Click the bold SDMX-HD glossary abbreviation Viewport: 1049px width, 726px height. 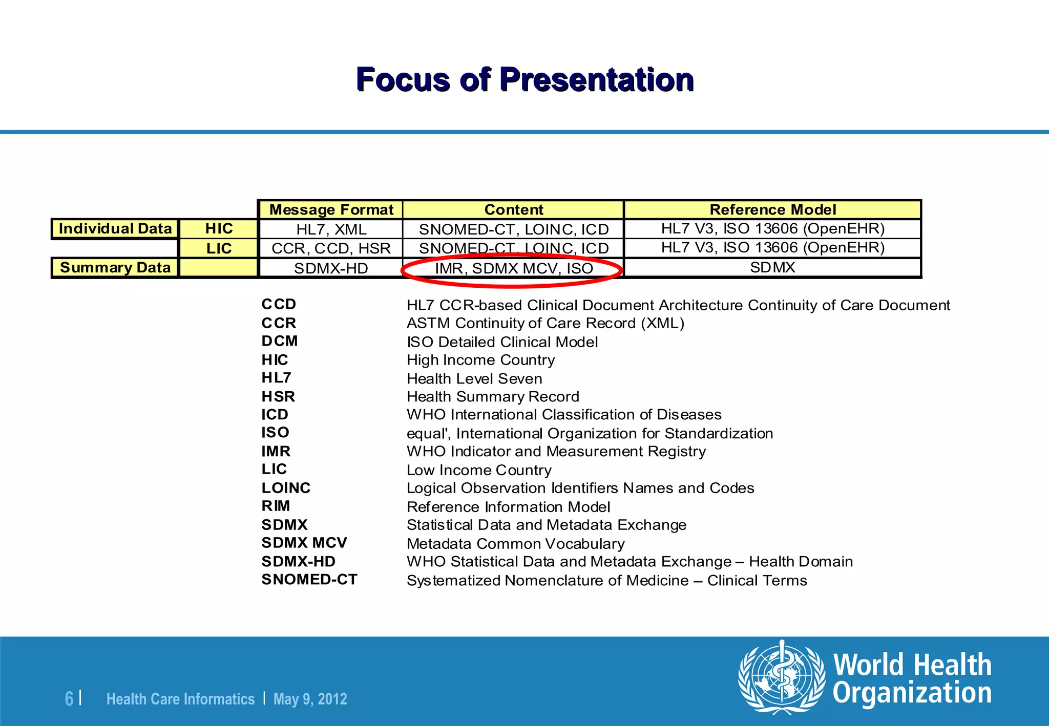298,562
